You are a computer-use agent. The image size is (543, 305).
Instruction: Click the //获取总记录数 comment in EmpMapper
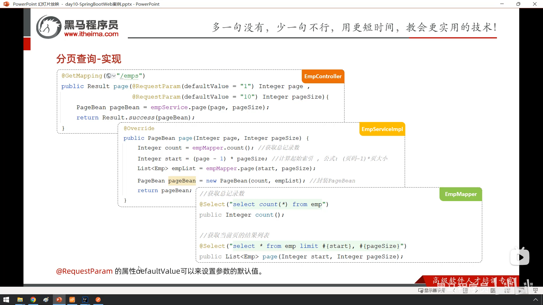pyautogui.click(x=222, y=193)
